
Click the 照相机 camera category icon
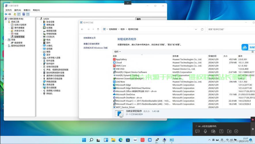[x=44, y=94]
